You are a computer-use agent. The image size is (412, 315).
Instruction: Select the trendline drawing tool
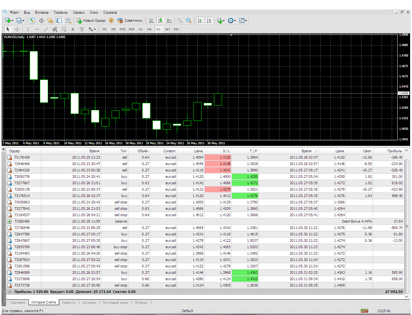(x=46, y=29)
